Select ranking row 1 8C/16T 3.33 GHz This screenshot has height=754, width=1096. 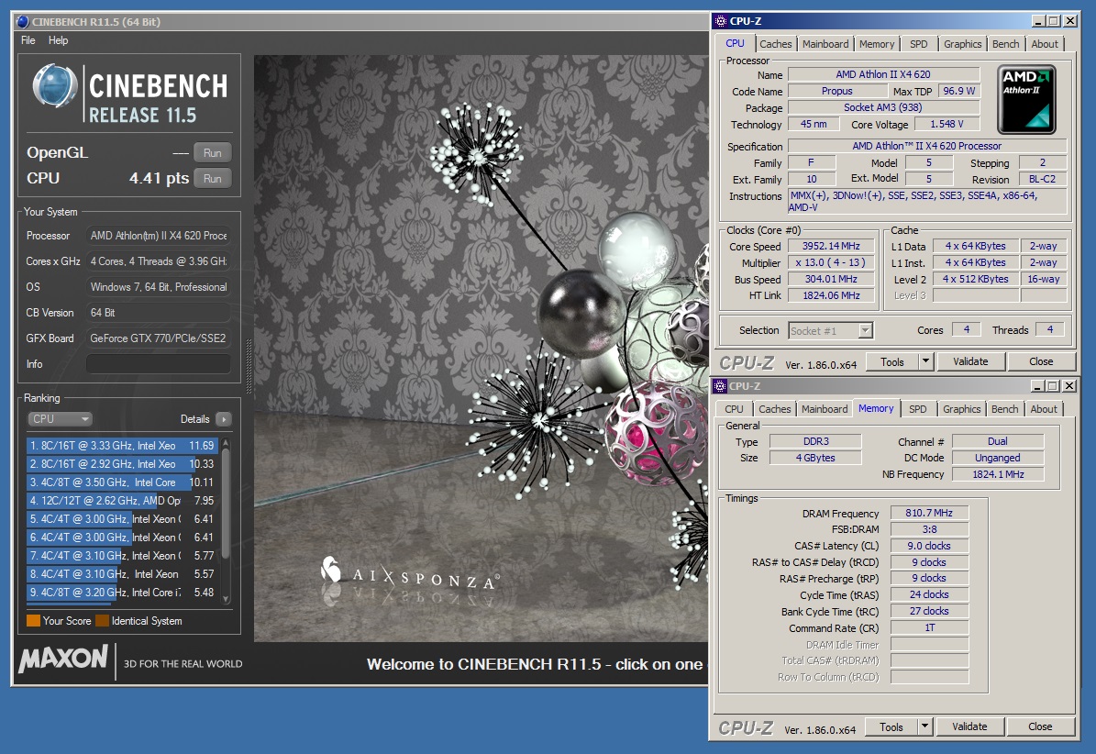(123, 445)
